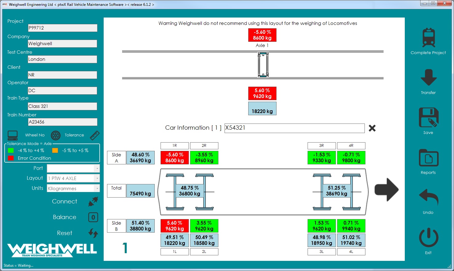Click the Side A label box
This screenshot has width=454, height=271.
[x=117, y=158]
